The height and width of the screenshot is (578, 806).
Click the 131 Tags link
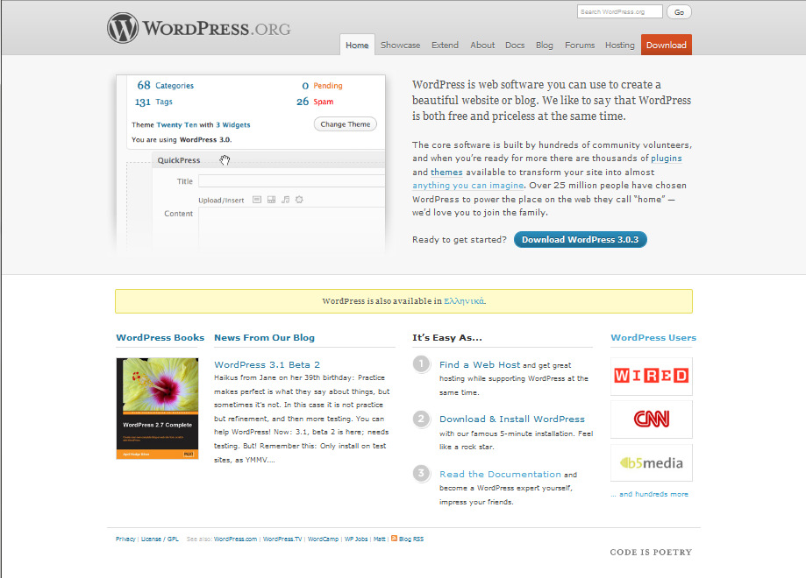point(153,102)
